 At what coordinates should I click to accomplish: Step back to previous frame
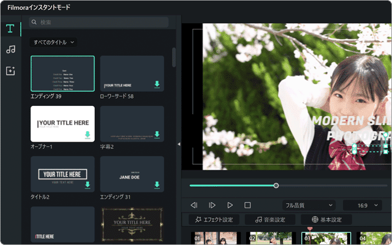coord(194,205)
